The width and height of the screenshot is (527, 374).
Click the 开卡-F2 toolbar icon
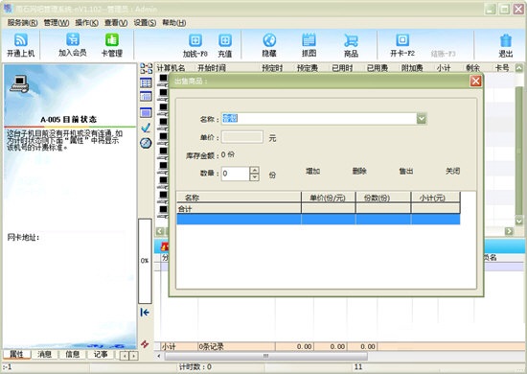point(402,39)
